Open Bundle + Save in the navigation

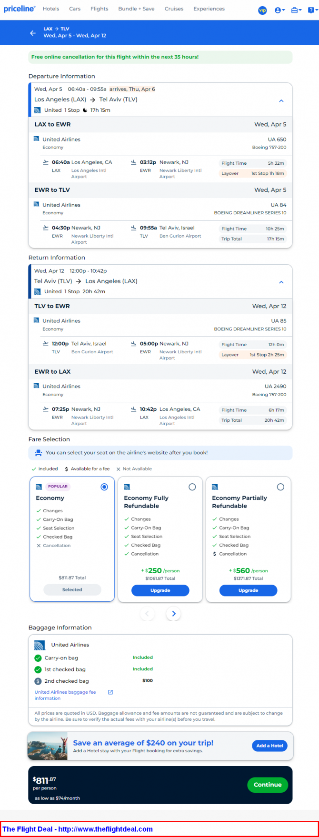click(x=136, y=9)
